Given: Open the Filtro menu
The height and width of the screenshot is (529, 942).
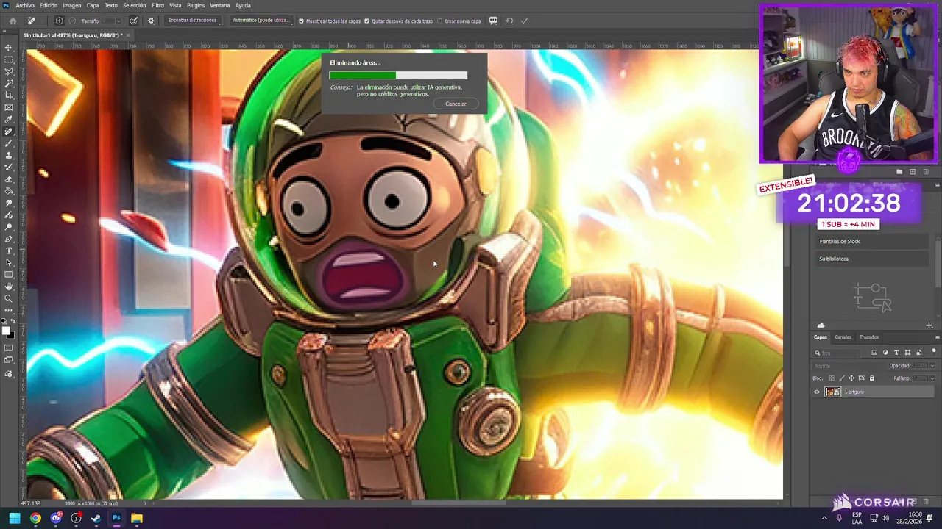Looking at the screenshot, I should point(157,5).
